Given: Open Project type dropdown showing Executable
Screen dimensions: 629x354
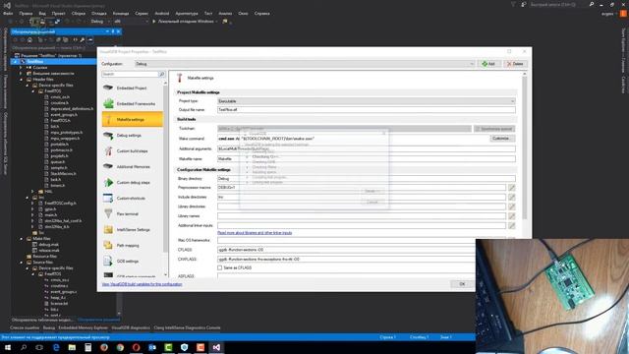Looking at the screenshot, I should (x=367, y=101).
